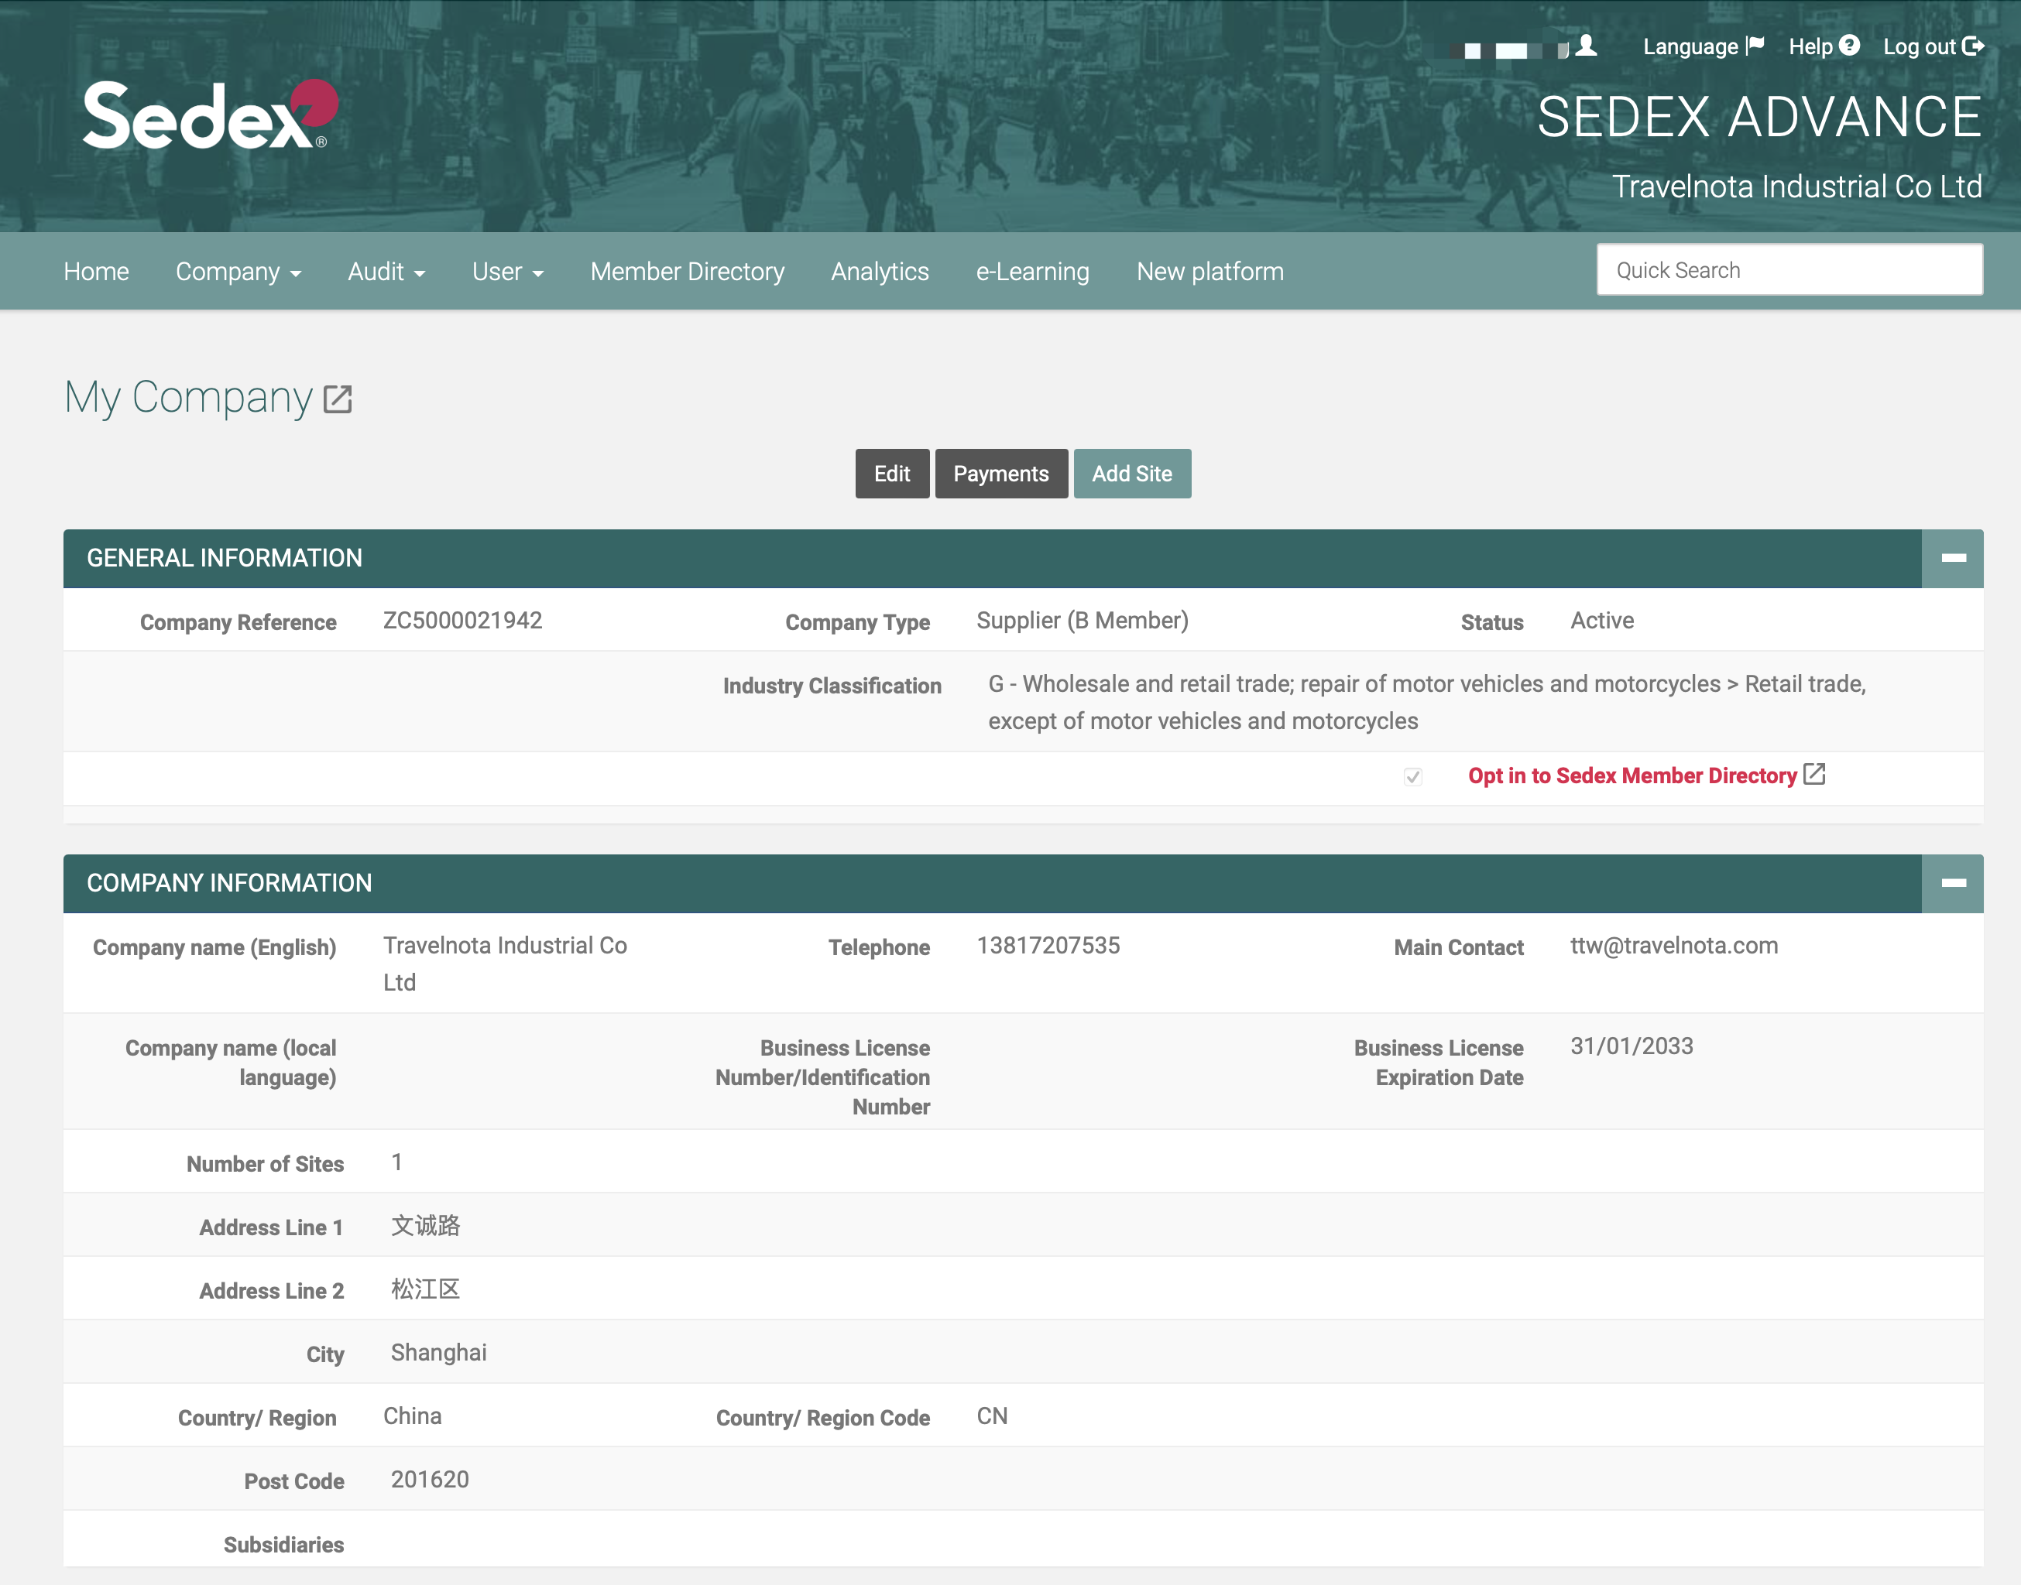This screenshot has height=1585, width=2021.
Task: Click the Sedex logo
Action: (x=210, y=115)
